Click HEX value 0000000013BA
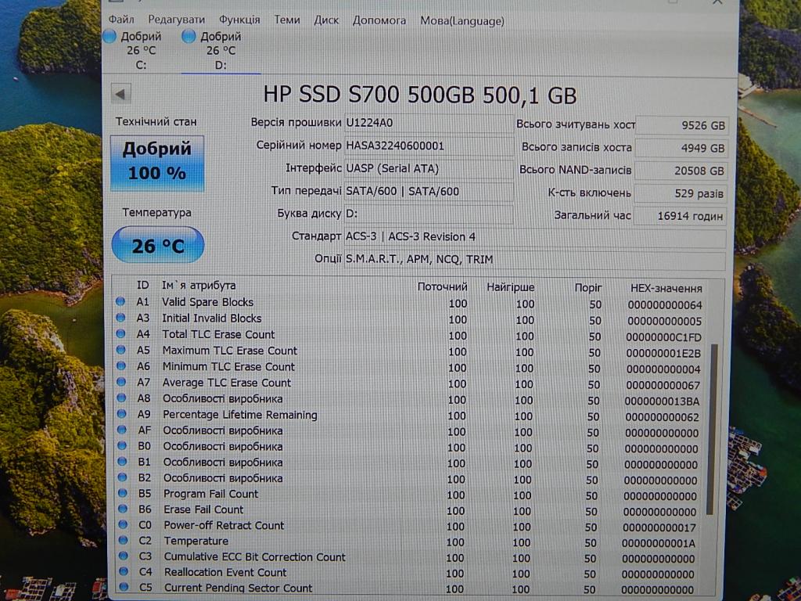801x601 pixels. [x=662, y=401]
